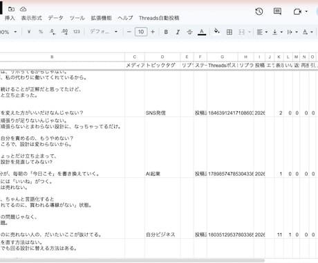318x263 pixels.
Task: Toggle italic formatting
Action: 178,32
